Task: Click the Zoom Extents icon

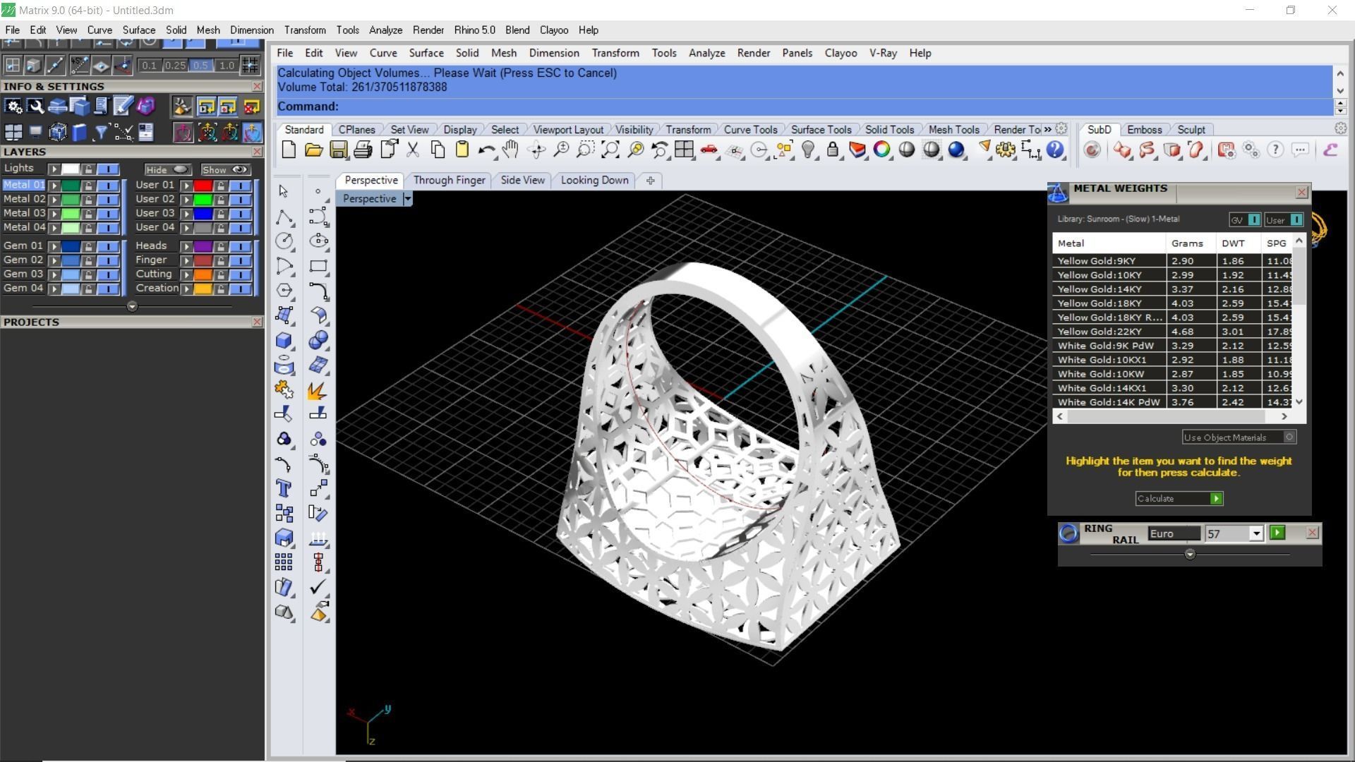Action: [x=610, y=150]
